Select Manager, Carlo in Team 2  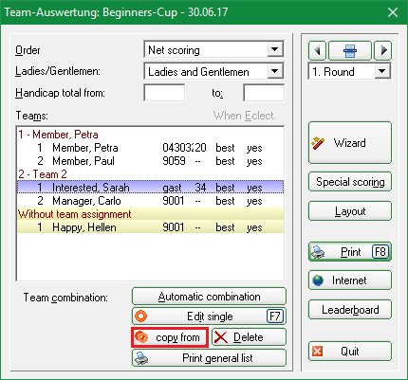click(150, 201)
